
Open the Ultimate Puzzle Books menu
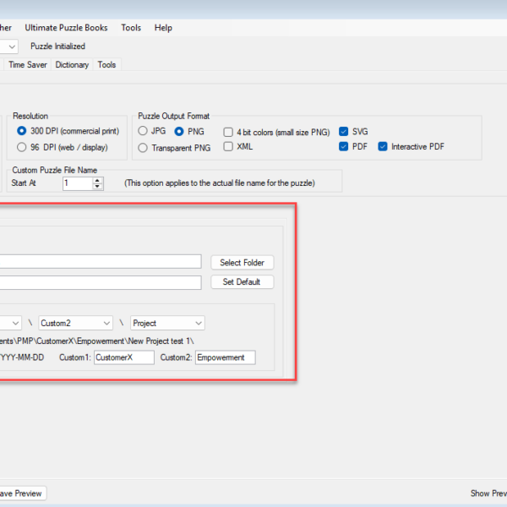pyautogui.click(x=66, y=27)
